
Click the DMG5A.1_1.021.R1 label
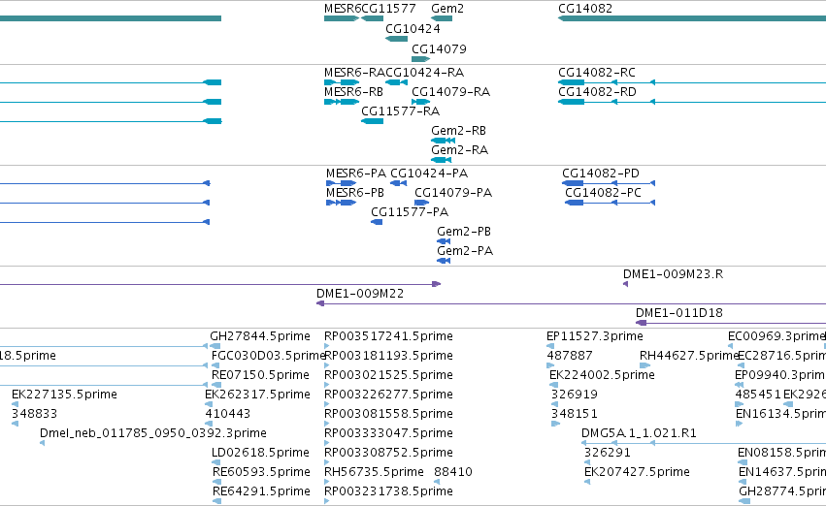point(639,433)
